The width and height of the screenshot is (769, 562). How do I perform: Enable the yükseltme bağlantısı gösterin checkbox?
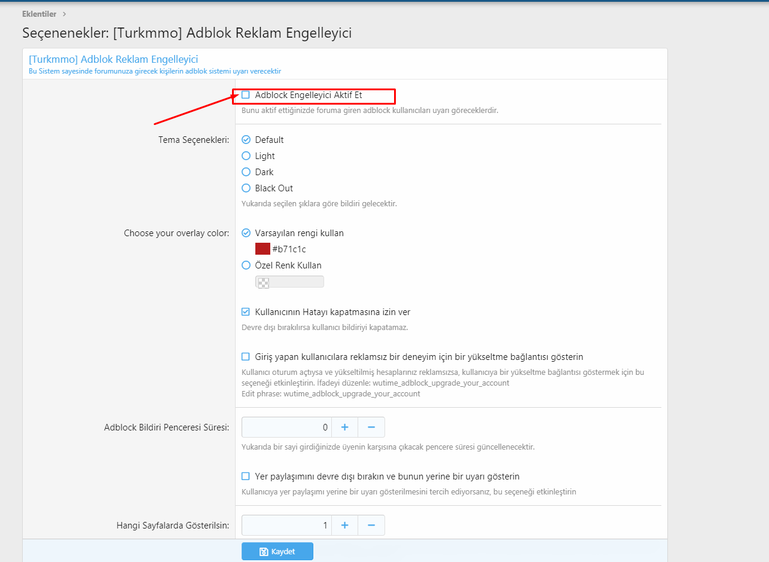(x=246, y=356)
